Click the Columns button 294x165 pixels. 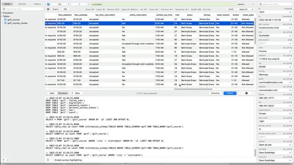(x=215, y=93)
